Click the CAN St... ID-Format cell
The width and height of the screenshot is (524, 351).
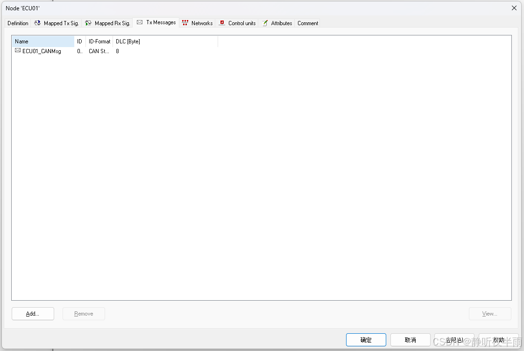pyautogui.click(x=99, y=51)
